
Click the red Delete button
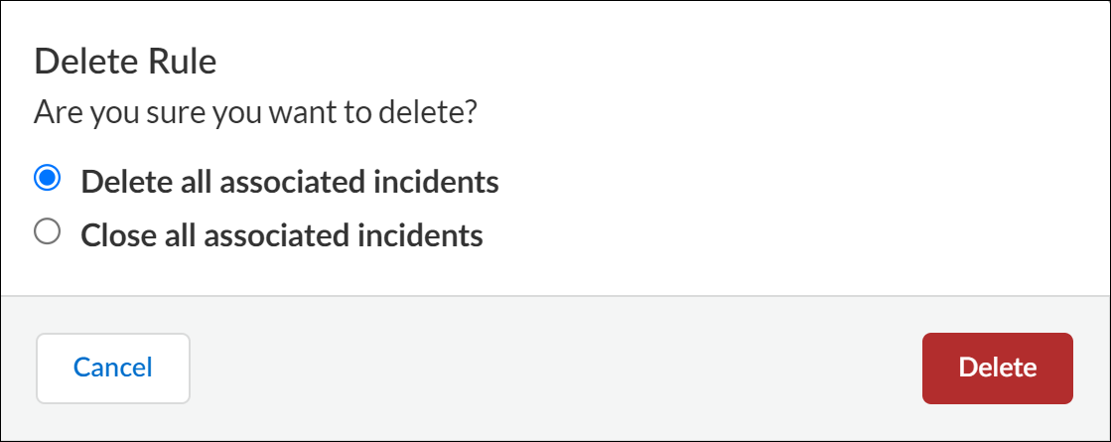pos(997,368)
